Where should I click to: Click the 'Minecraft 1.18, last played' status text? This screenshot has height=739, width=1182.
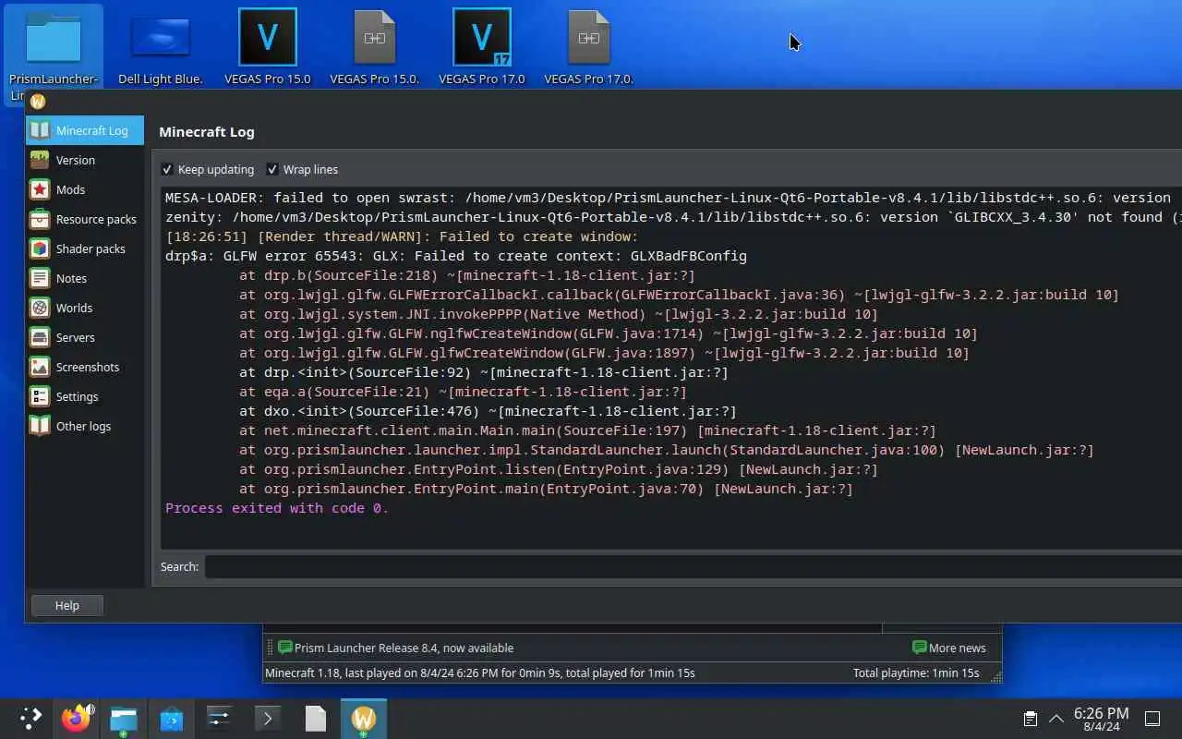pyautogui.click(x=480, y=672)
